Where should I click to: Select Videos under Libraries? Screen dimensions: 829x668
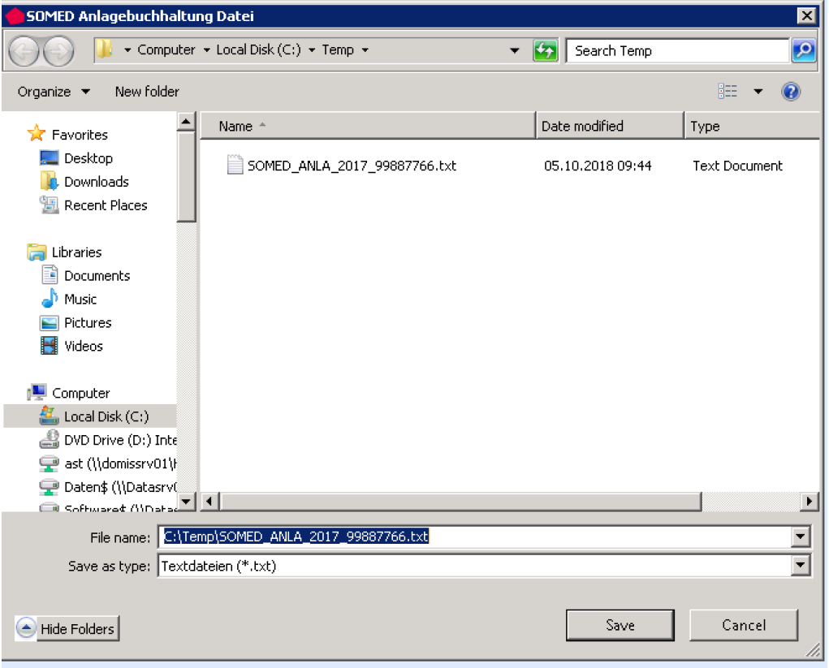(x=84, y=346)
